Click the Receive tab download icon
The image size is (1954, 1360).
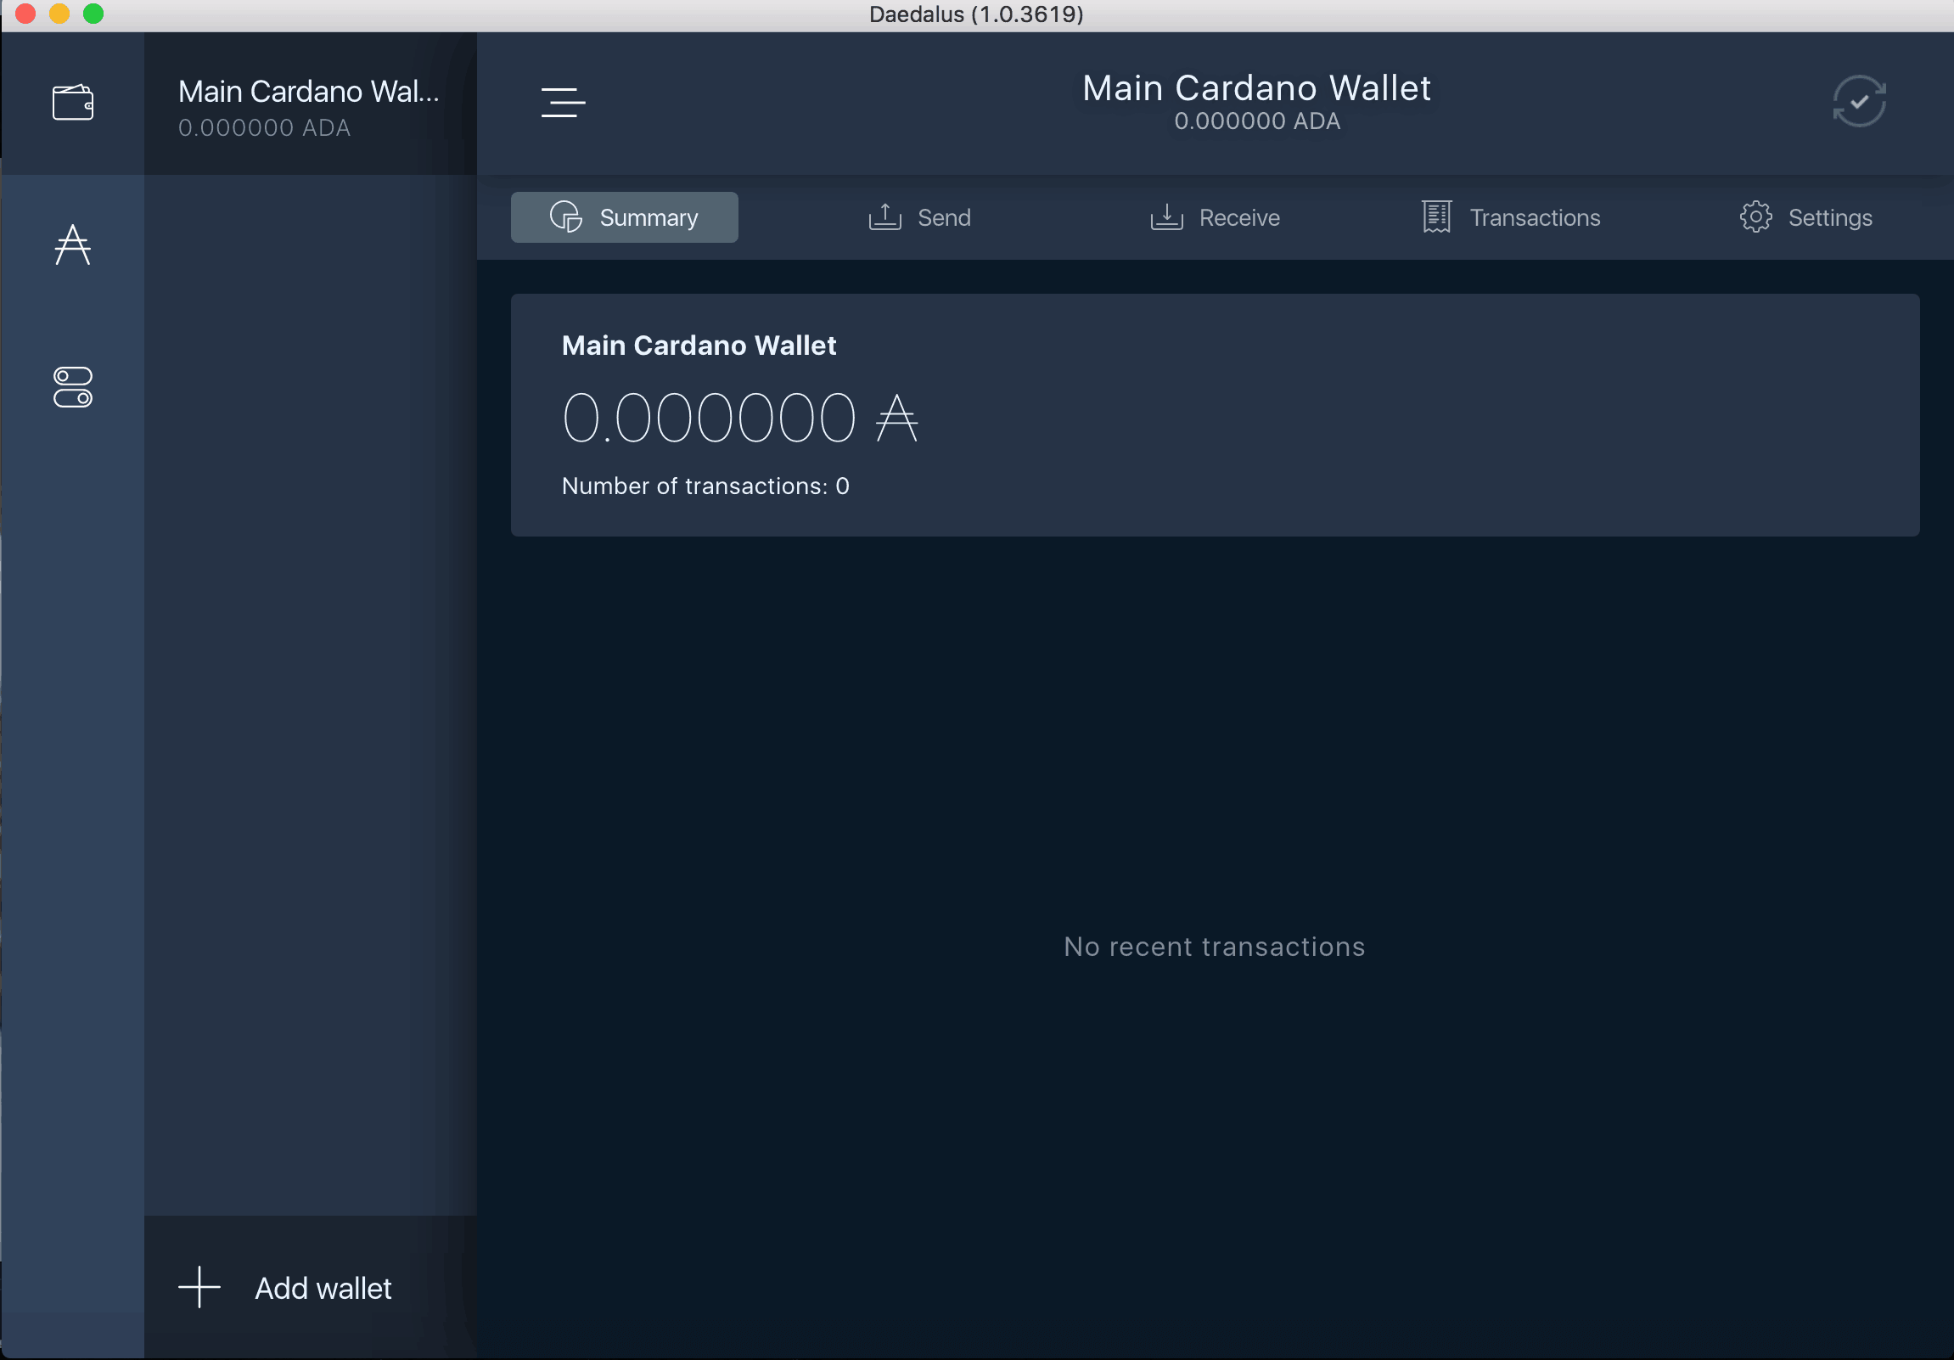[1167, 218]
